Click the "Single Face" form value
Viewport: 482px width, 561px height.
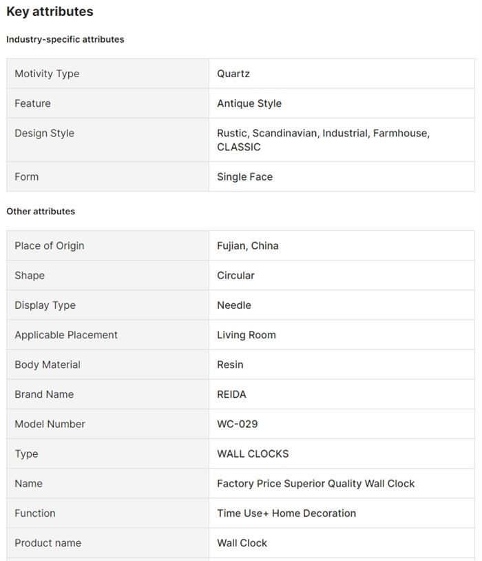pos(244,176)
